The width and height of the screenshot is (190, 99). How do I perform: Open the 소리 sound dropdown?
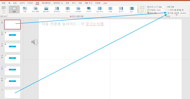(x=165, y=7)
